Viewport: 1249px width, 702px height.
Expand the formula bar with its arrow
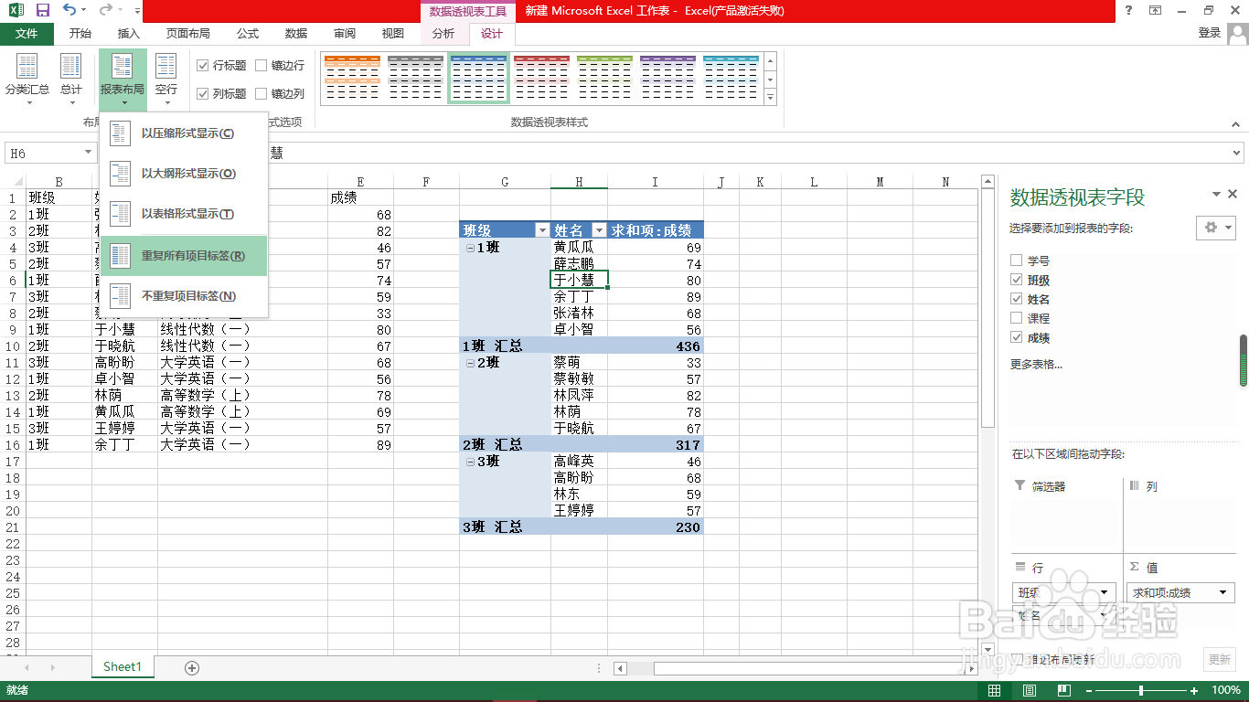[x=1236, y=154]
